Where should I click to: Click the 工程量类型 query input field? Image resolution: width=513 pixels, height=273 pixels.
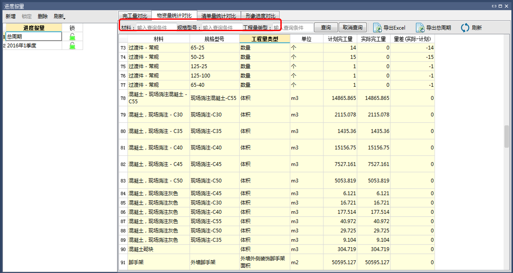tap(293, 28)
